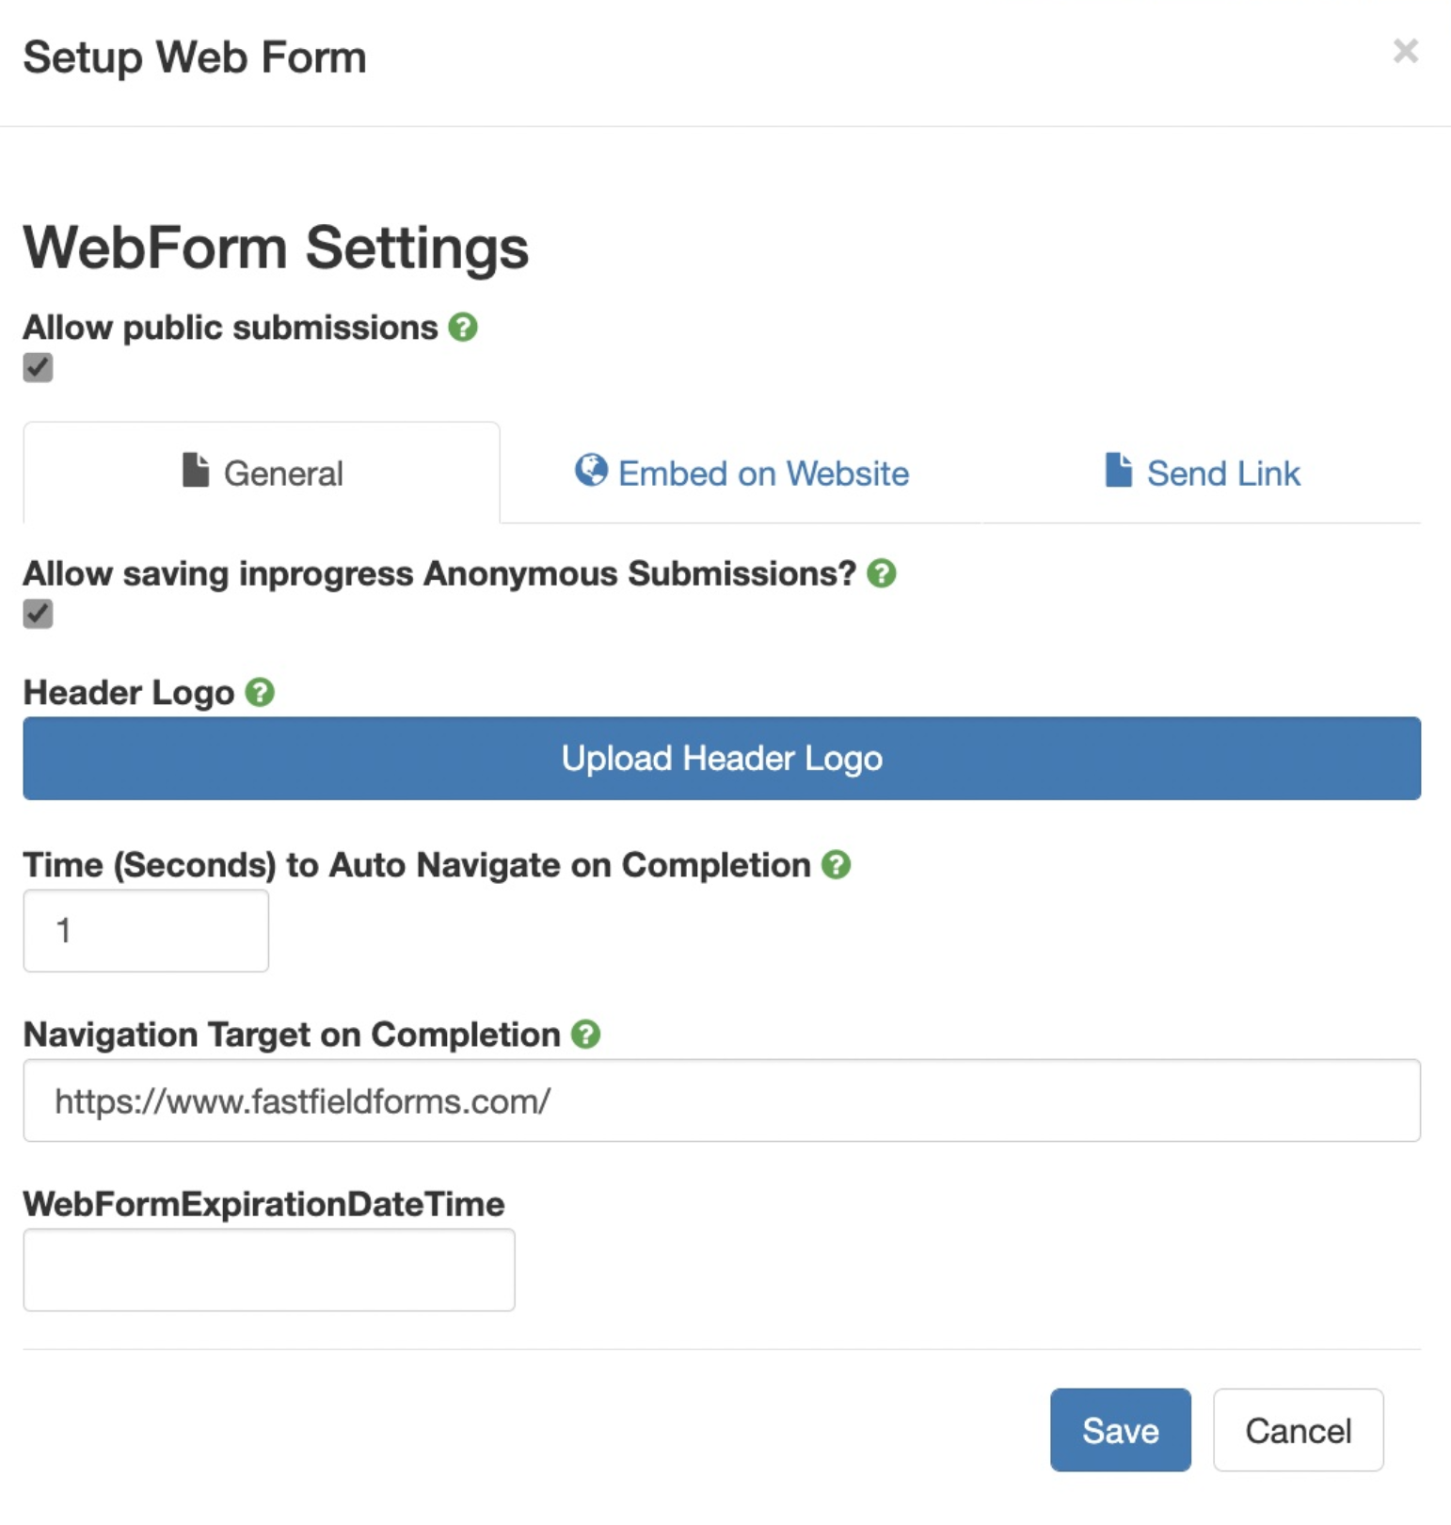Click the file icon on Send Link tab
The width and height of the screenshot is (1451, 1525).
[x=1118, y=470]
